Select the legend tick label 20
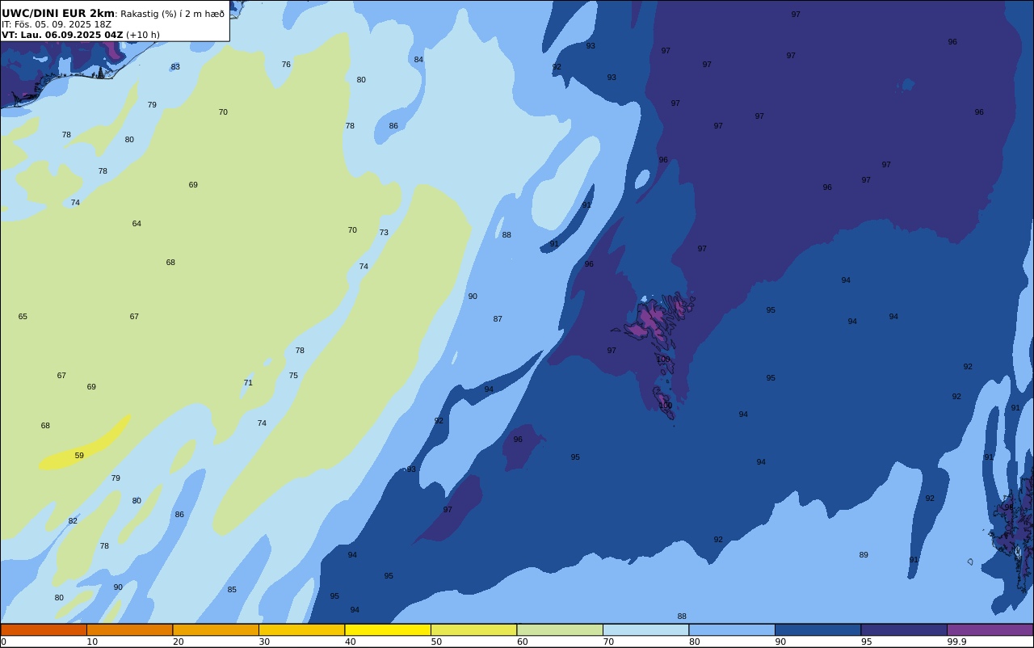 pyautogui.click(x=178, y=642)
